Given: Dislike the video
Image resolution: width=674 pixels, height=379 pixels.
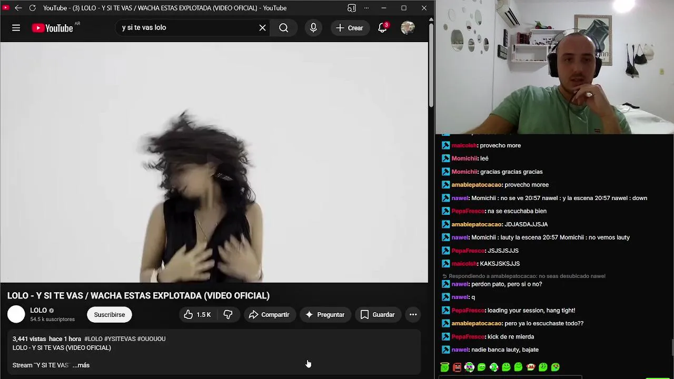Looking at the screenshot, I should coord(227,315).
